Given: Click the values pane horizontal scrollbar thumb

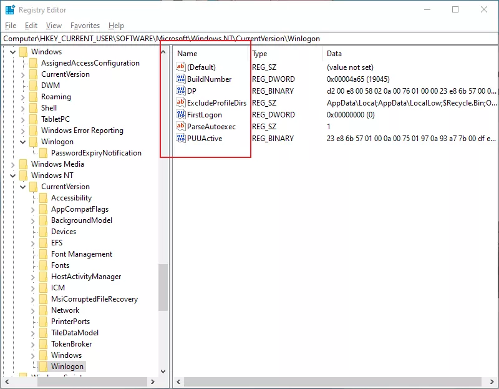Looking at the screenshot, I should (x=332, y=382).
